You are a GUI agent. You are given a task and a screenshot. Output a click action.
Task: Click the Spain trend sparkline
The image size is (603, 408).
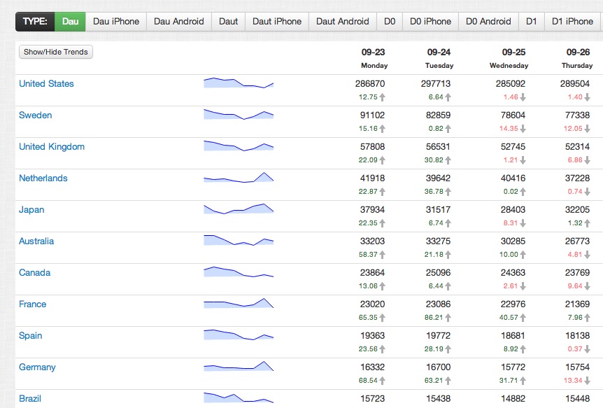pos(239,335)
